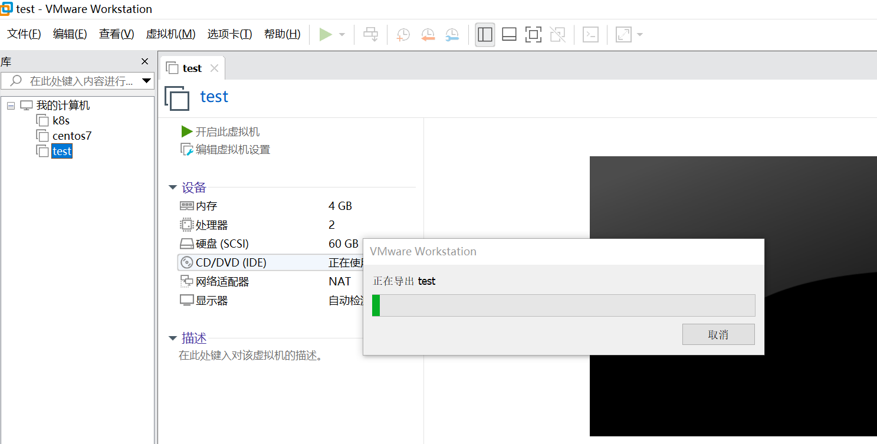This screenshot has width=877, height=444.
Task: Open the power options dropdown arrow
Action: point(342,35)
